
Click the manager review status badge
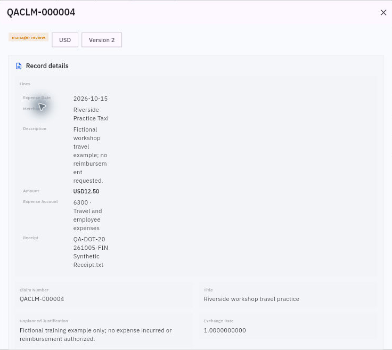click(29, 37)
